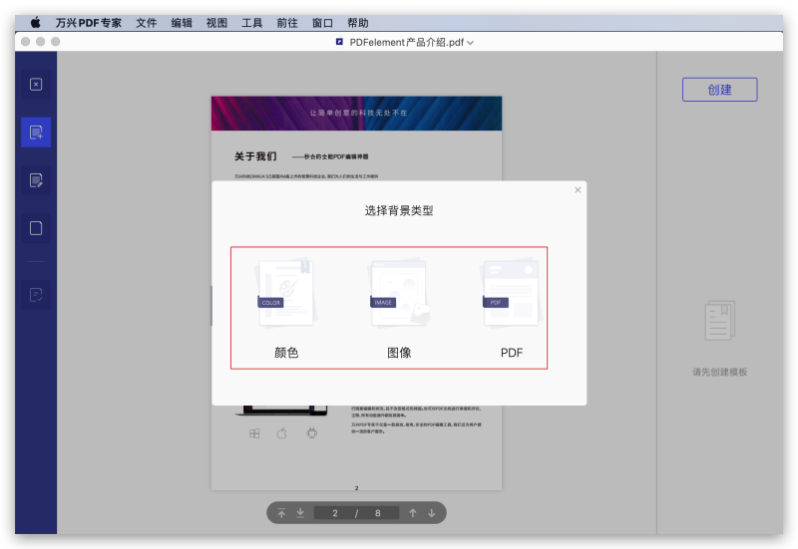This screenshot has width=798, height=549.
Task: Go to the previous page arrow
Action: pyautogui.click(x=412, y=513)
